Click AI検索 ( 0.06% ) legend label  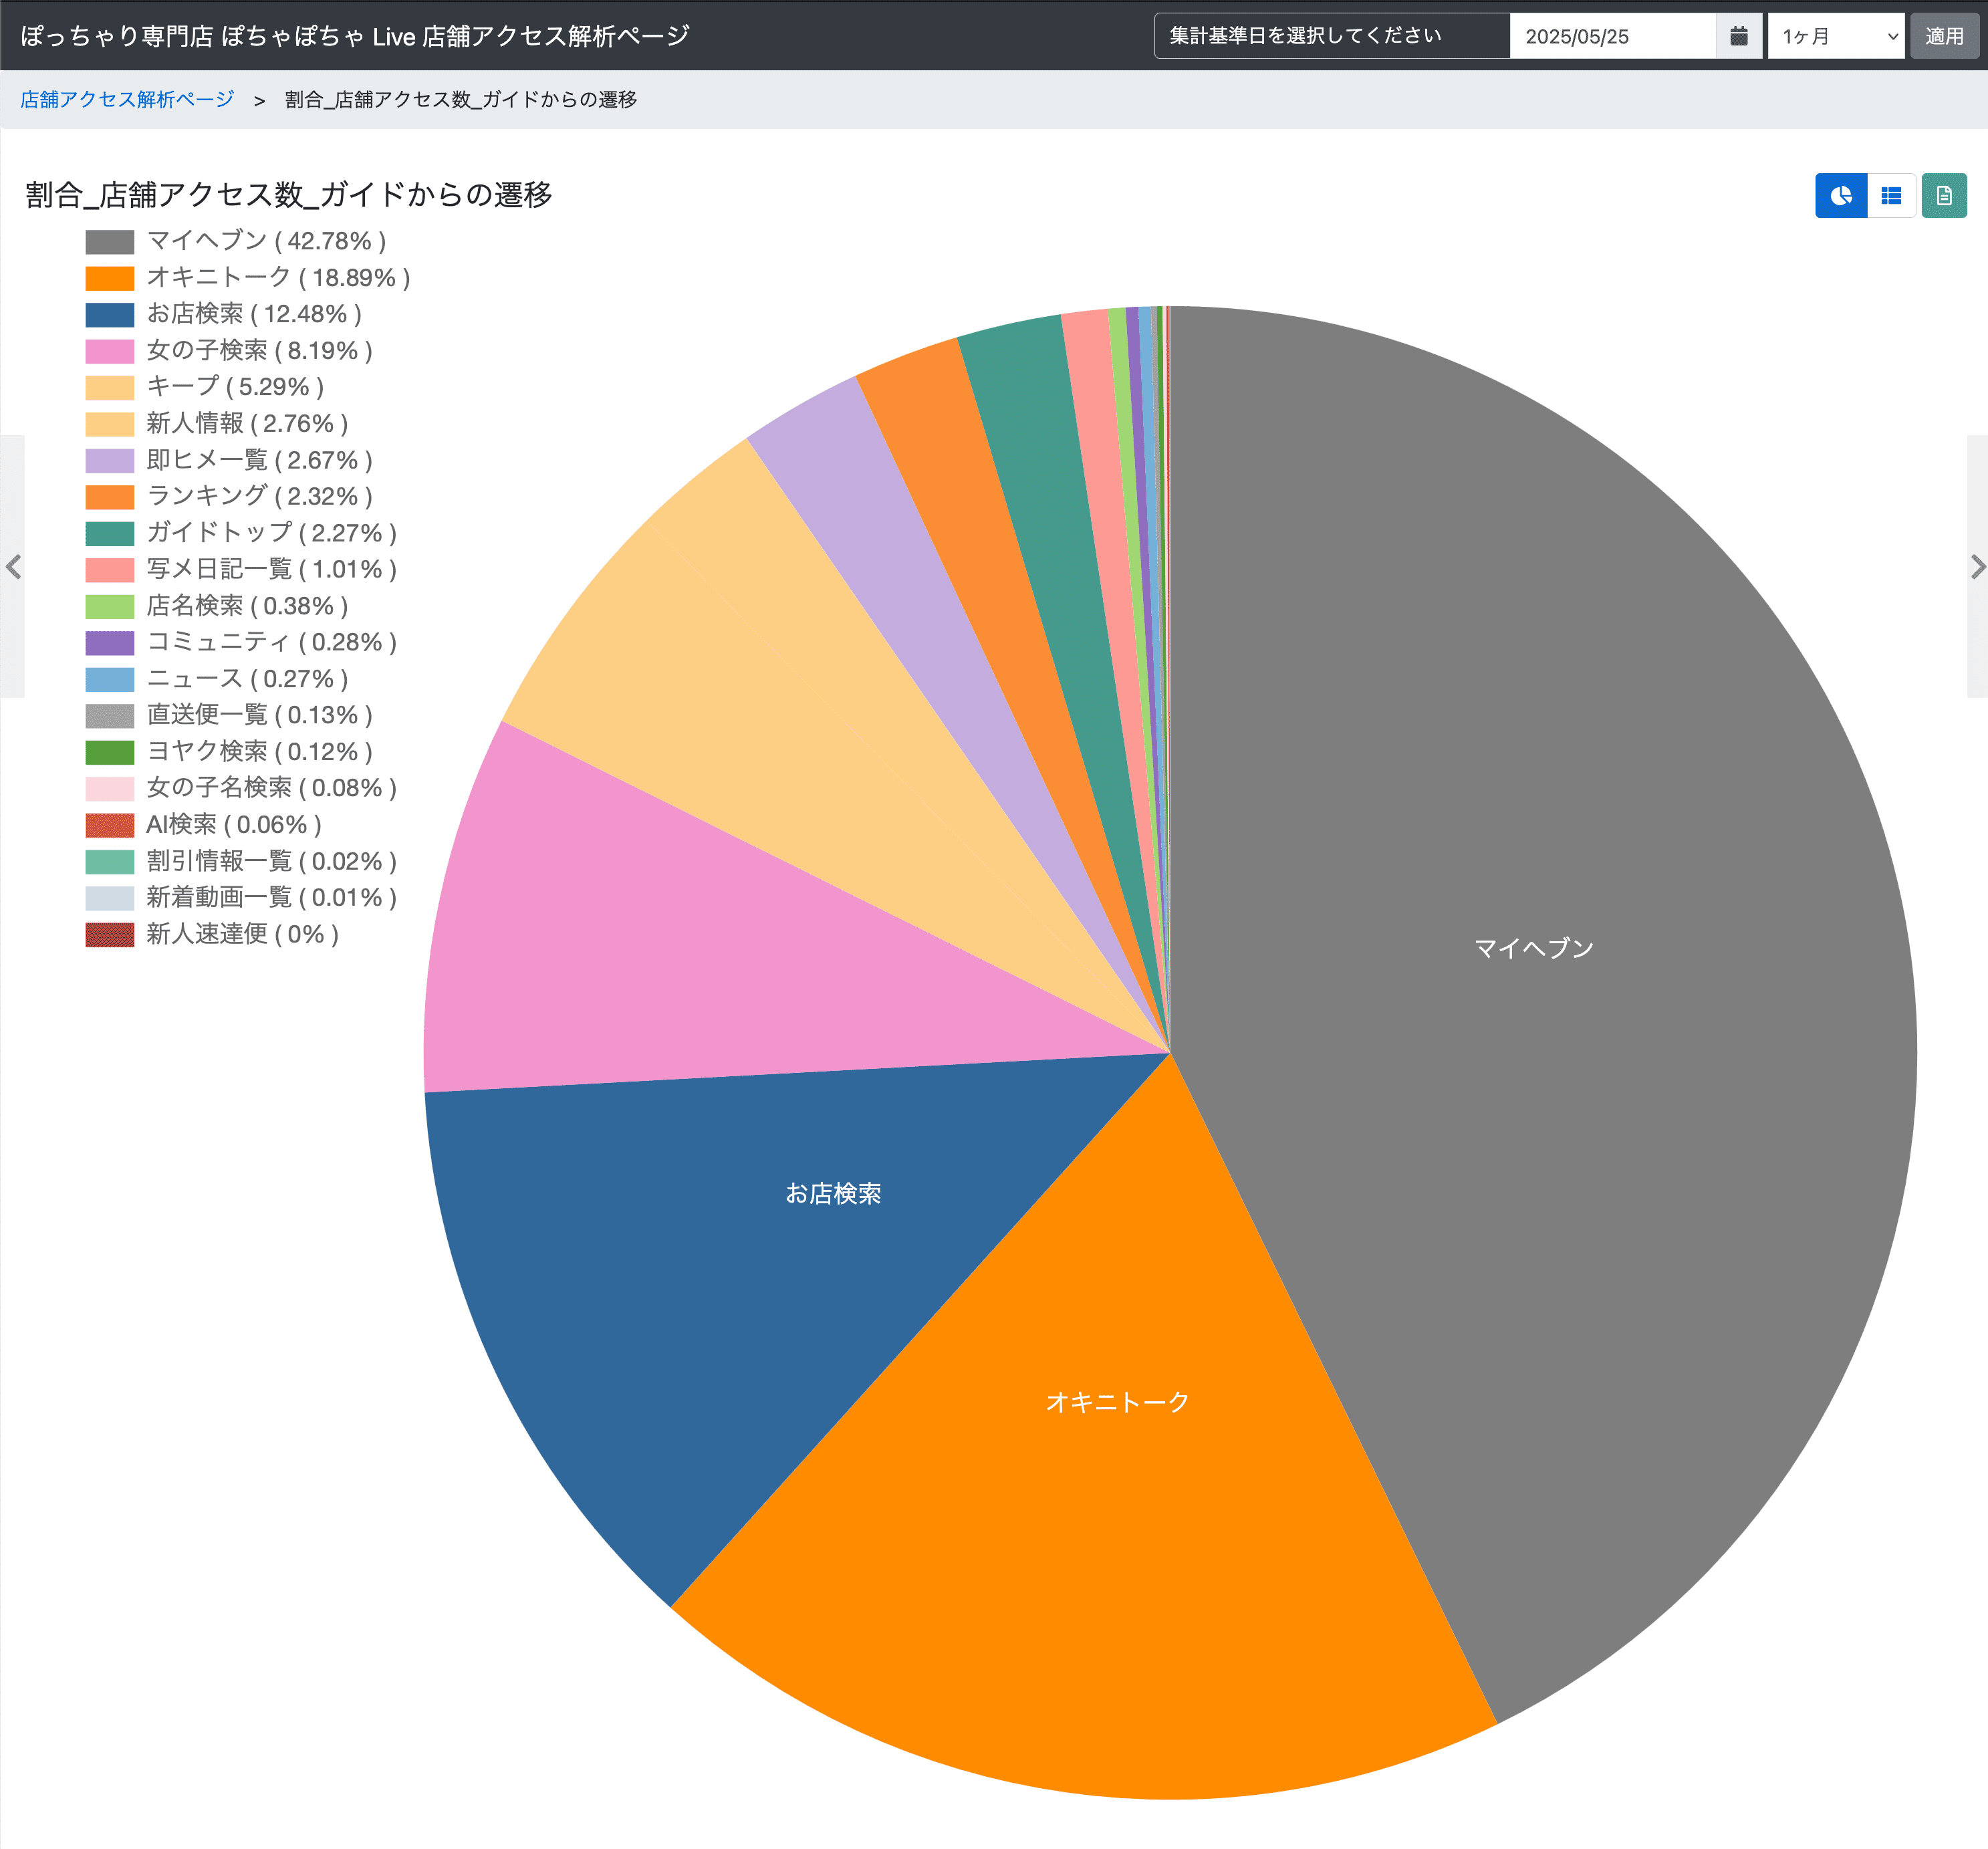point(234,825)
